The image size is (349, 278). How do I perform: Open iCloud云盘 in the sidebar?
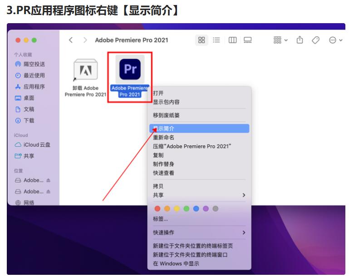pos(37,145)
